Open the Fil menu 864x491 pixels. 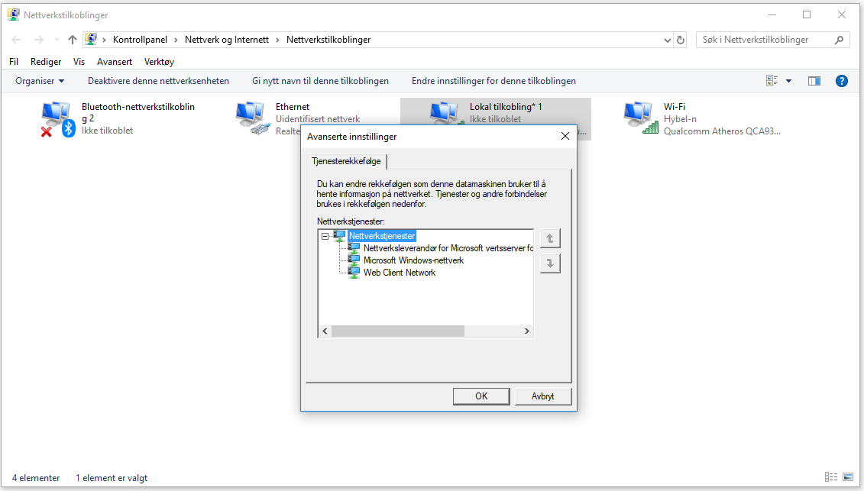point(14,62)
